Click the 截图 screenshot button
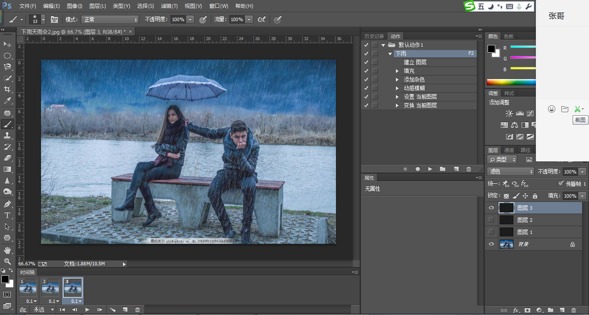Viewport: 589px width, 315px height. [577, 109]
